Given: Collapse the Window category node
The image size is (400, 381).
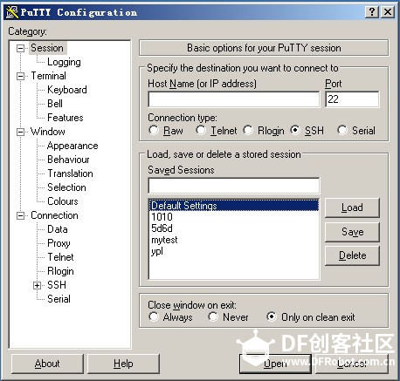Looking at the screenshot, I should (20, 132).
